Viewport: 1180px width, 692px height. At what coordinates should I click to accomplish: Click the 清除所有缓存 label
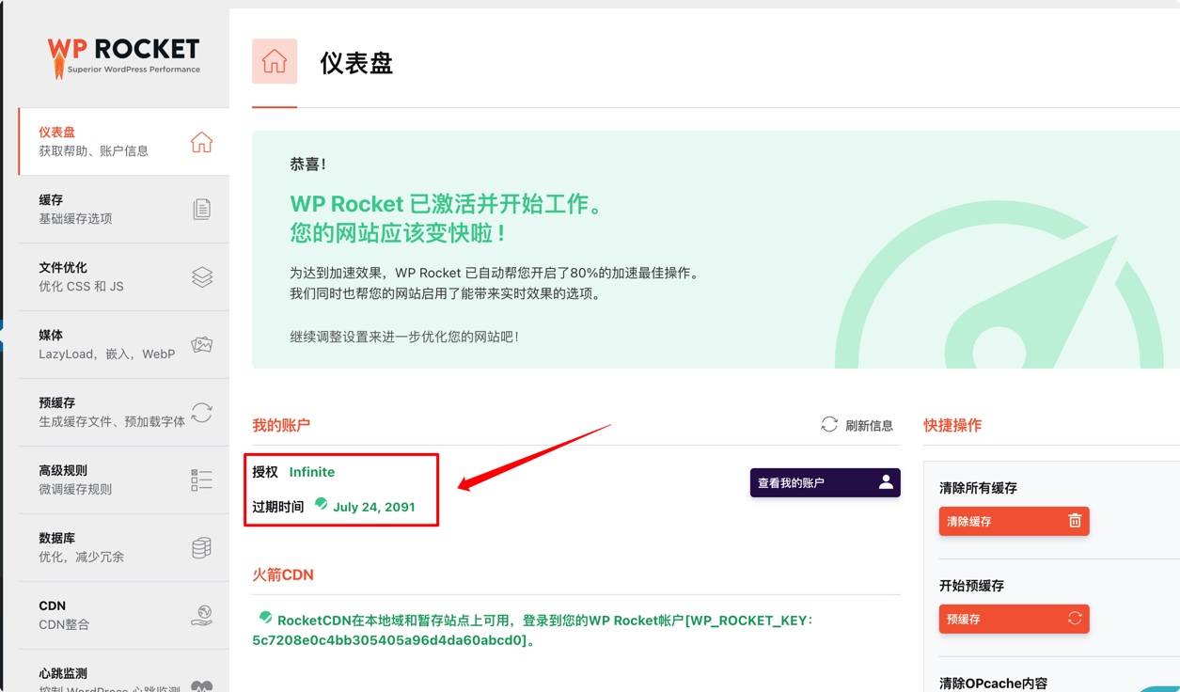tap(978, 488)
